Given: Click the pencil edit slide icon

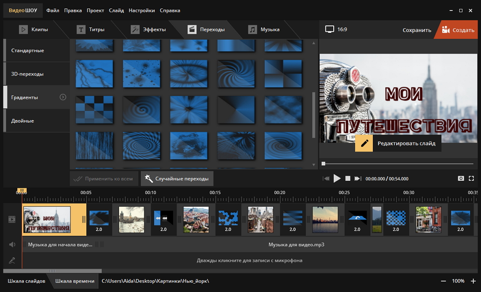Looking at the screenshot, I should tap(364, 143).
